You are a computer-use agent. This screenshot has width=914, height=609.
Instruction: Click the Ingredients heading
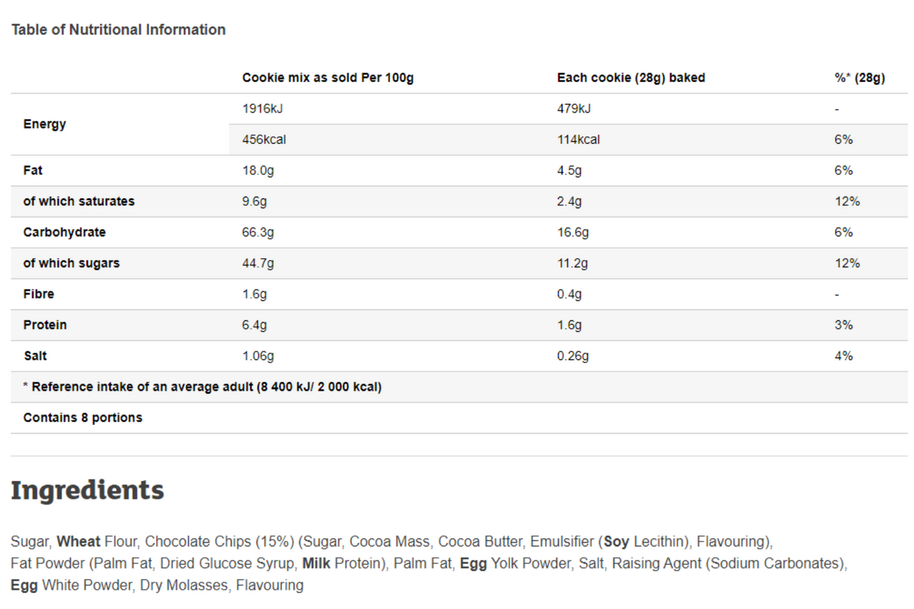click(87, 490)
